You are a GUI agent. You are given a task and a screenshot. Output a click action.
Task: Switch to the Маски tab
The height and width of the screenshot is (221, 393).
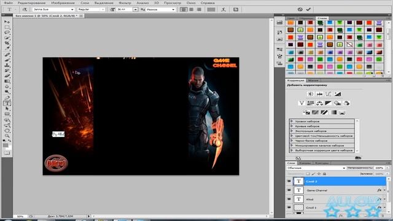click(313, 80)
